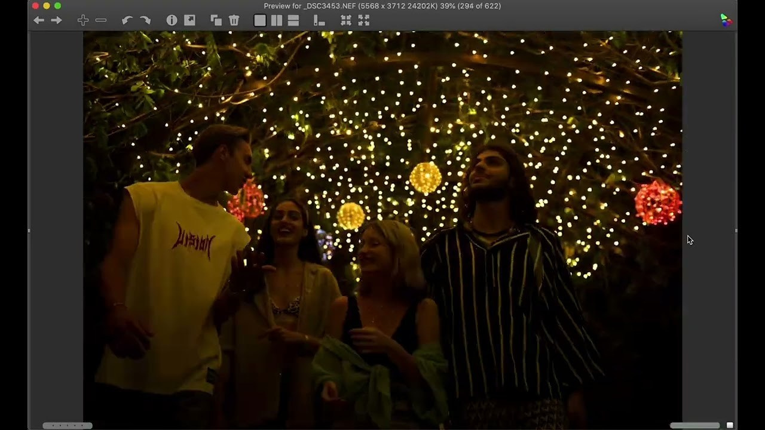Image resolution: width=765 pixels, height=430 pixels.
Task: Rotate photo counter-clockwise
Action: click(x=127, y=20)
